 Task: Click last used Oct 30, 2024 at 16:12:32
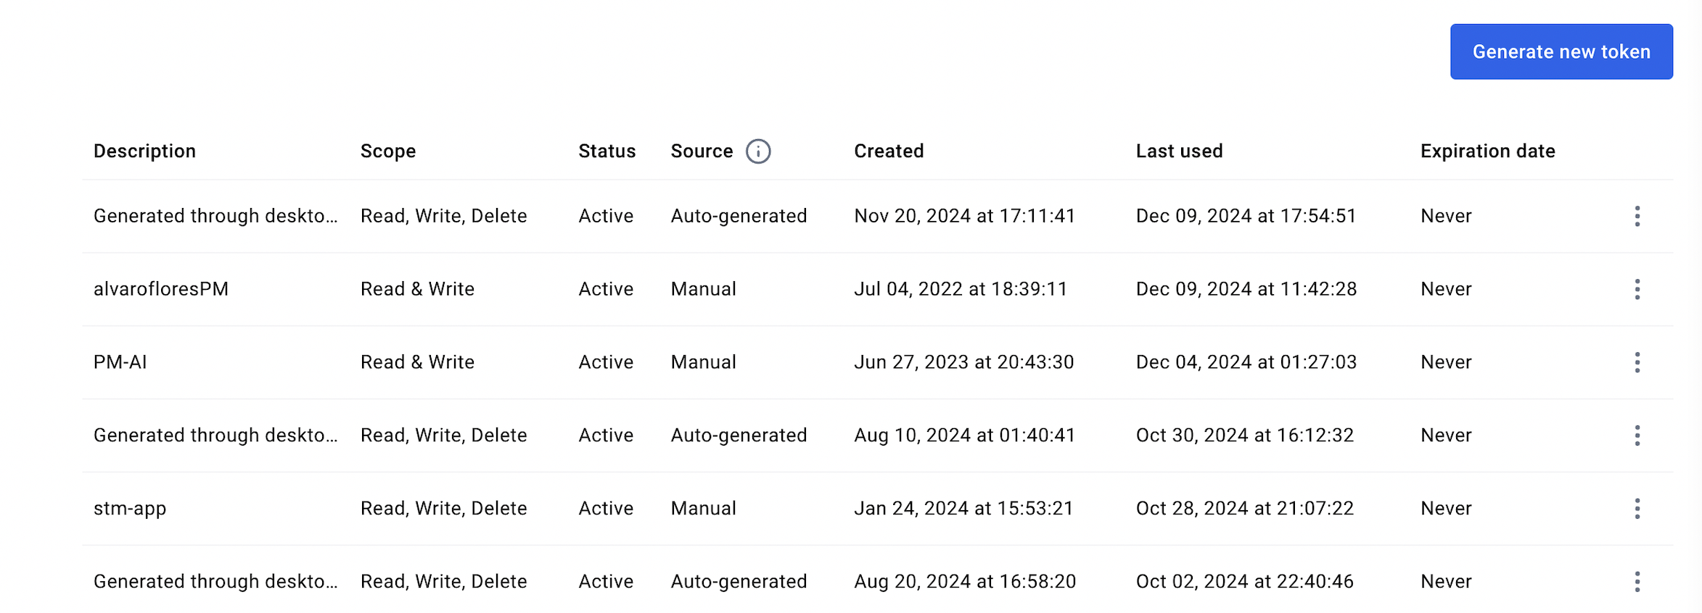(x=1245, y=435)
